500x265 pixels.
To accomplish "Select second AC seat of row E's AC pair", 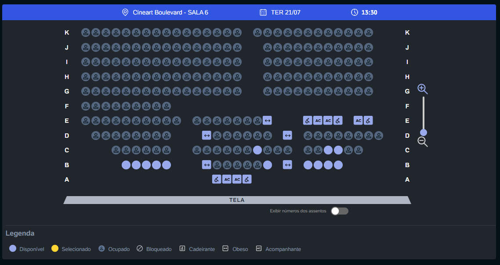I will click(x=328, y=121).
